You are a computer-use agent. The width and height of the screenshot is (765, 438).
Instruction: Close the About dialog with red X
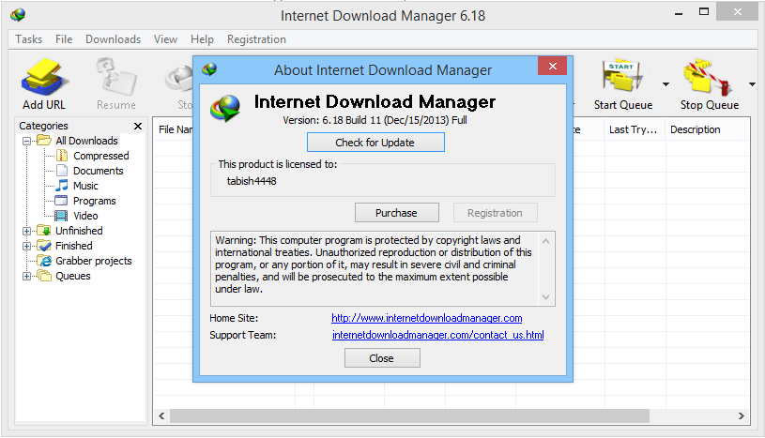pyautogui.click(x=552, y=66)
